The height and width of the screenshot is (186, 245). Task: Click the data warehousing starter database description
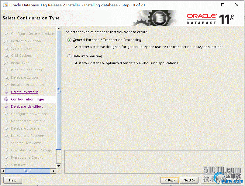coord(127,63)
